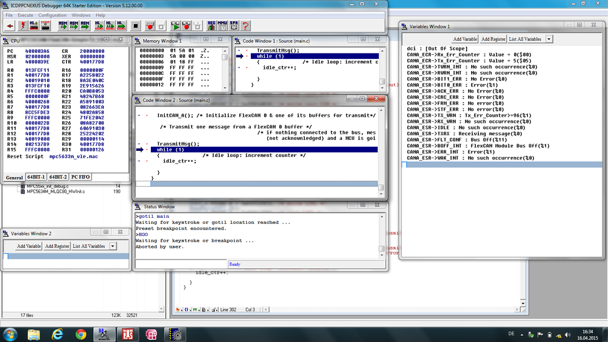
Task: Click the first HL source step icon
Action: tap(99, 26)
